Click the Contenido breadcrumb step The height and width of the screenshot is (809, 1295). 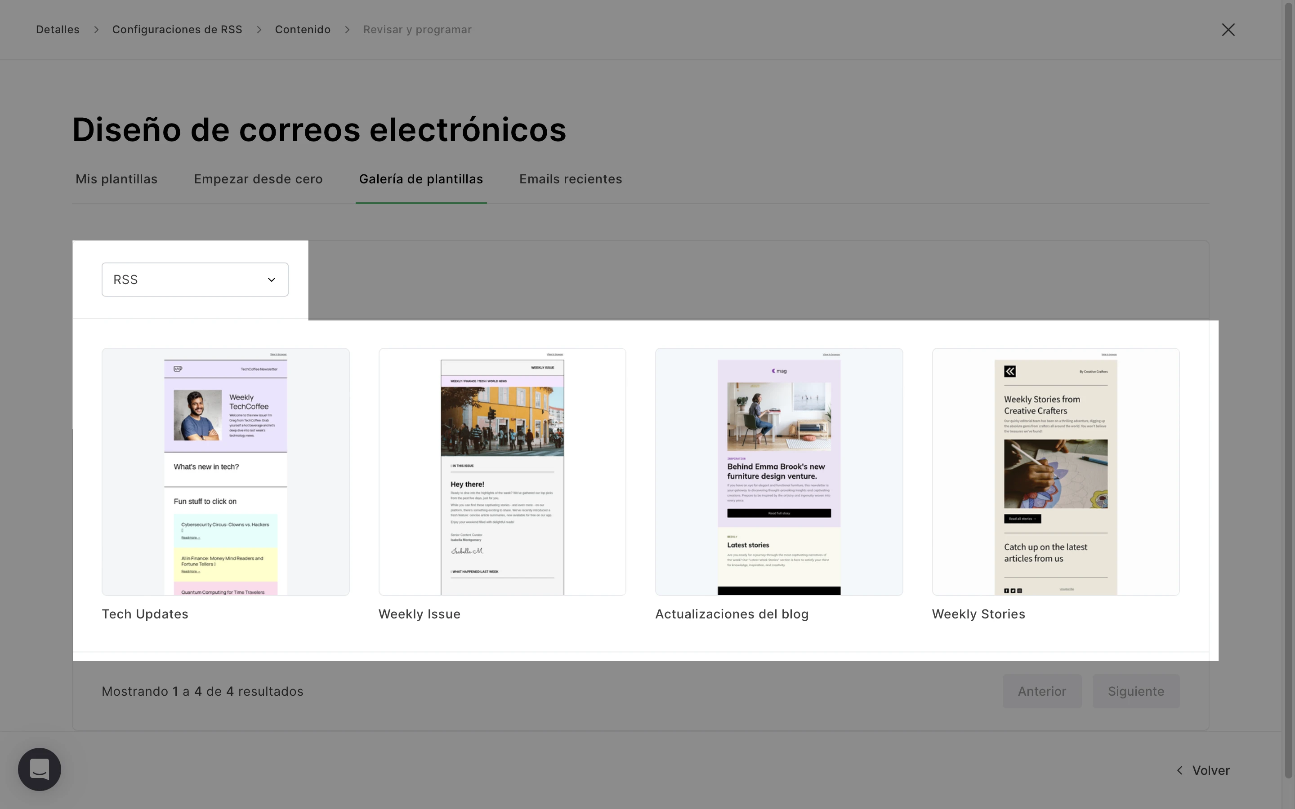coord(302,29)
